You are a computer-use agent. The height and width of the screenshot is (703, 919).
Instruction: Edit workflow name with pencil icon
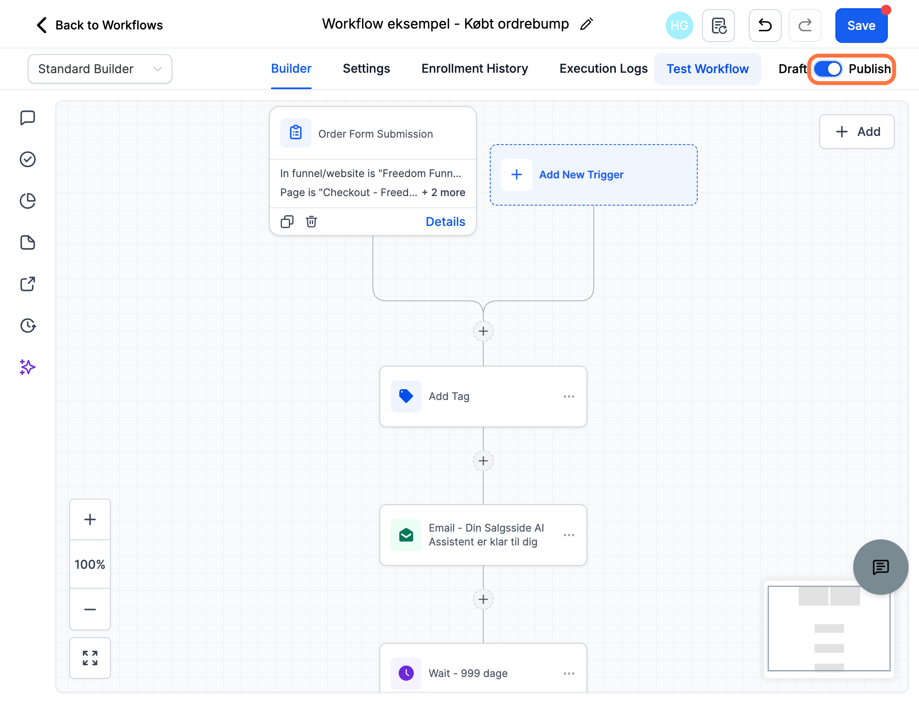tap(587, 24)
